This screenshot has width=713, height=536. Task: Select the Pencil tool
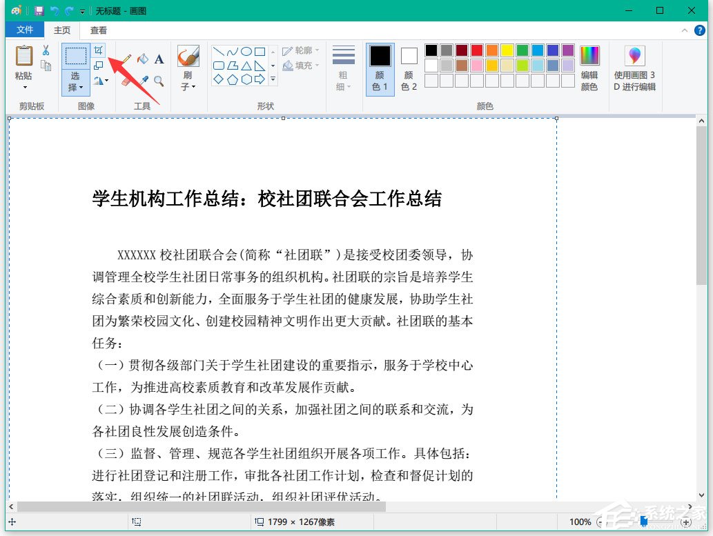coord(127,58)
